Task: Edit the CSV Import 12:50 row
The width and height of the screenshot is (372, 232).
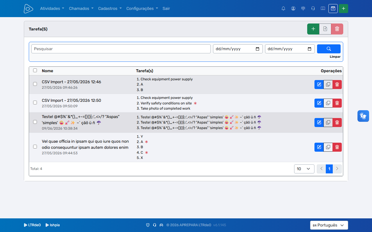Action: [x=319, y=103]
